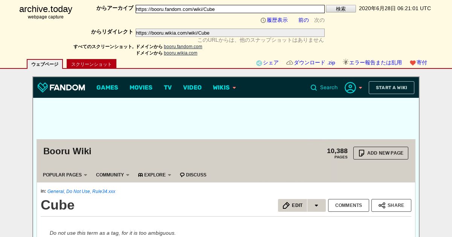Open the 履歴表示 history link
452x237 pixels.
click(x=277, y=20)
